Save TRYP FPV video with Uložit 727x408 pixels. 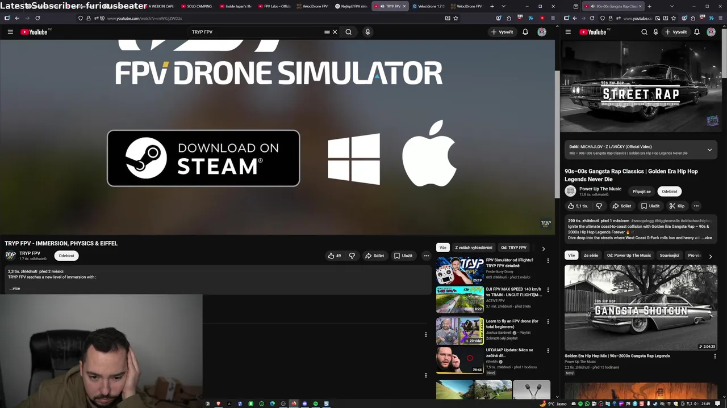point(403,256)
